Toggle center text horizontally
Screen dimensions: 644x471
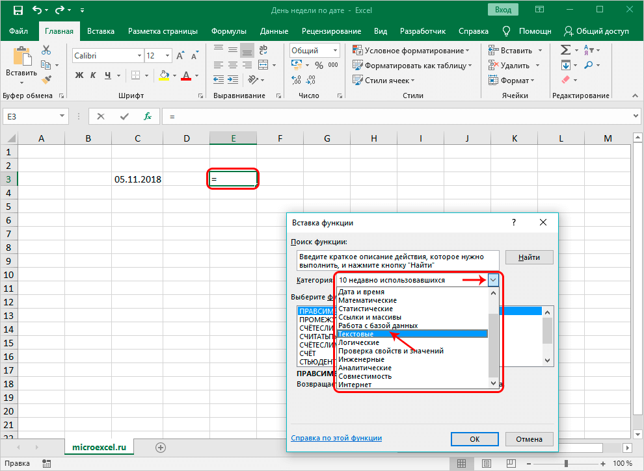(233, 65)
